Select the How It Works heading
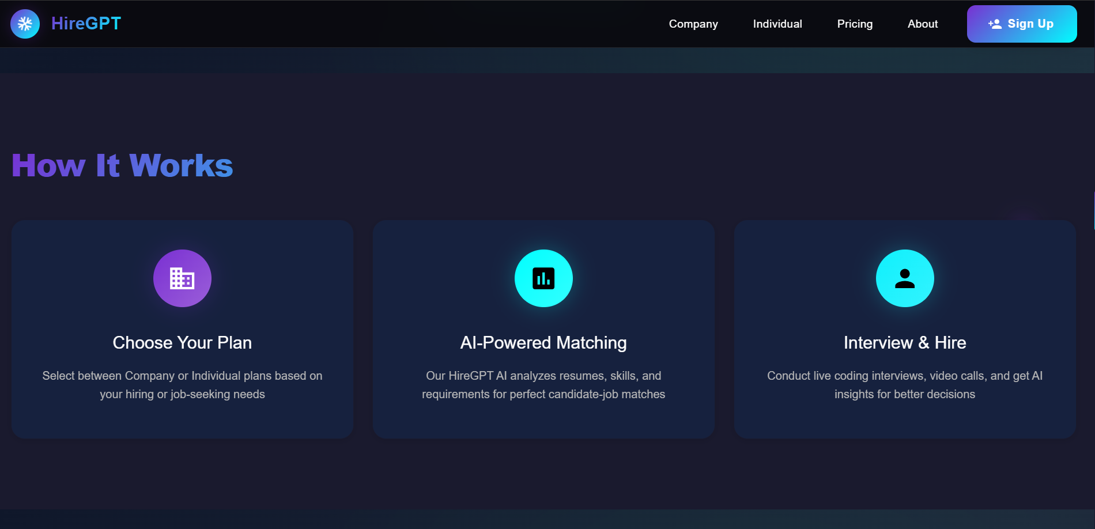 (122, 165)
